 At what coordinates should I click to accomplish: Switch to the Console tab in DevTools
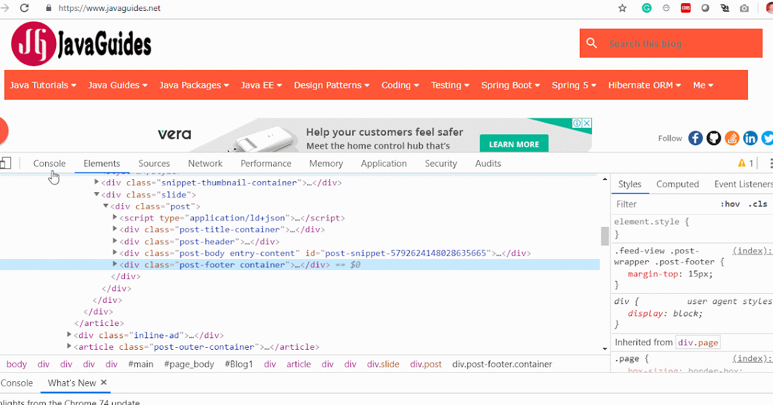[50, 163]
